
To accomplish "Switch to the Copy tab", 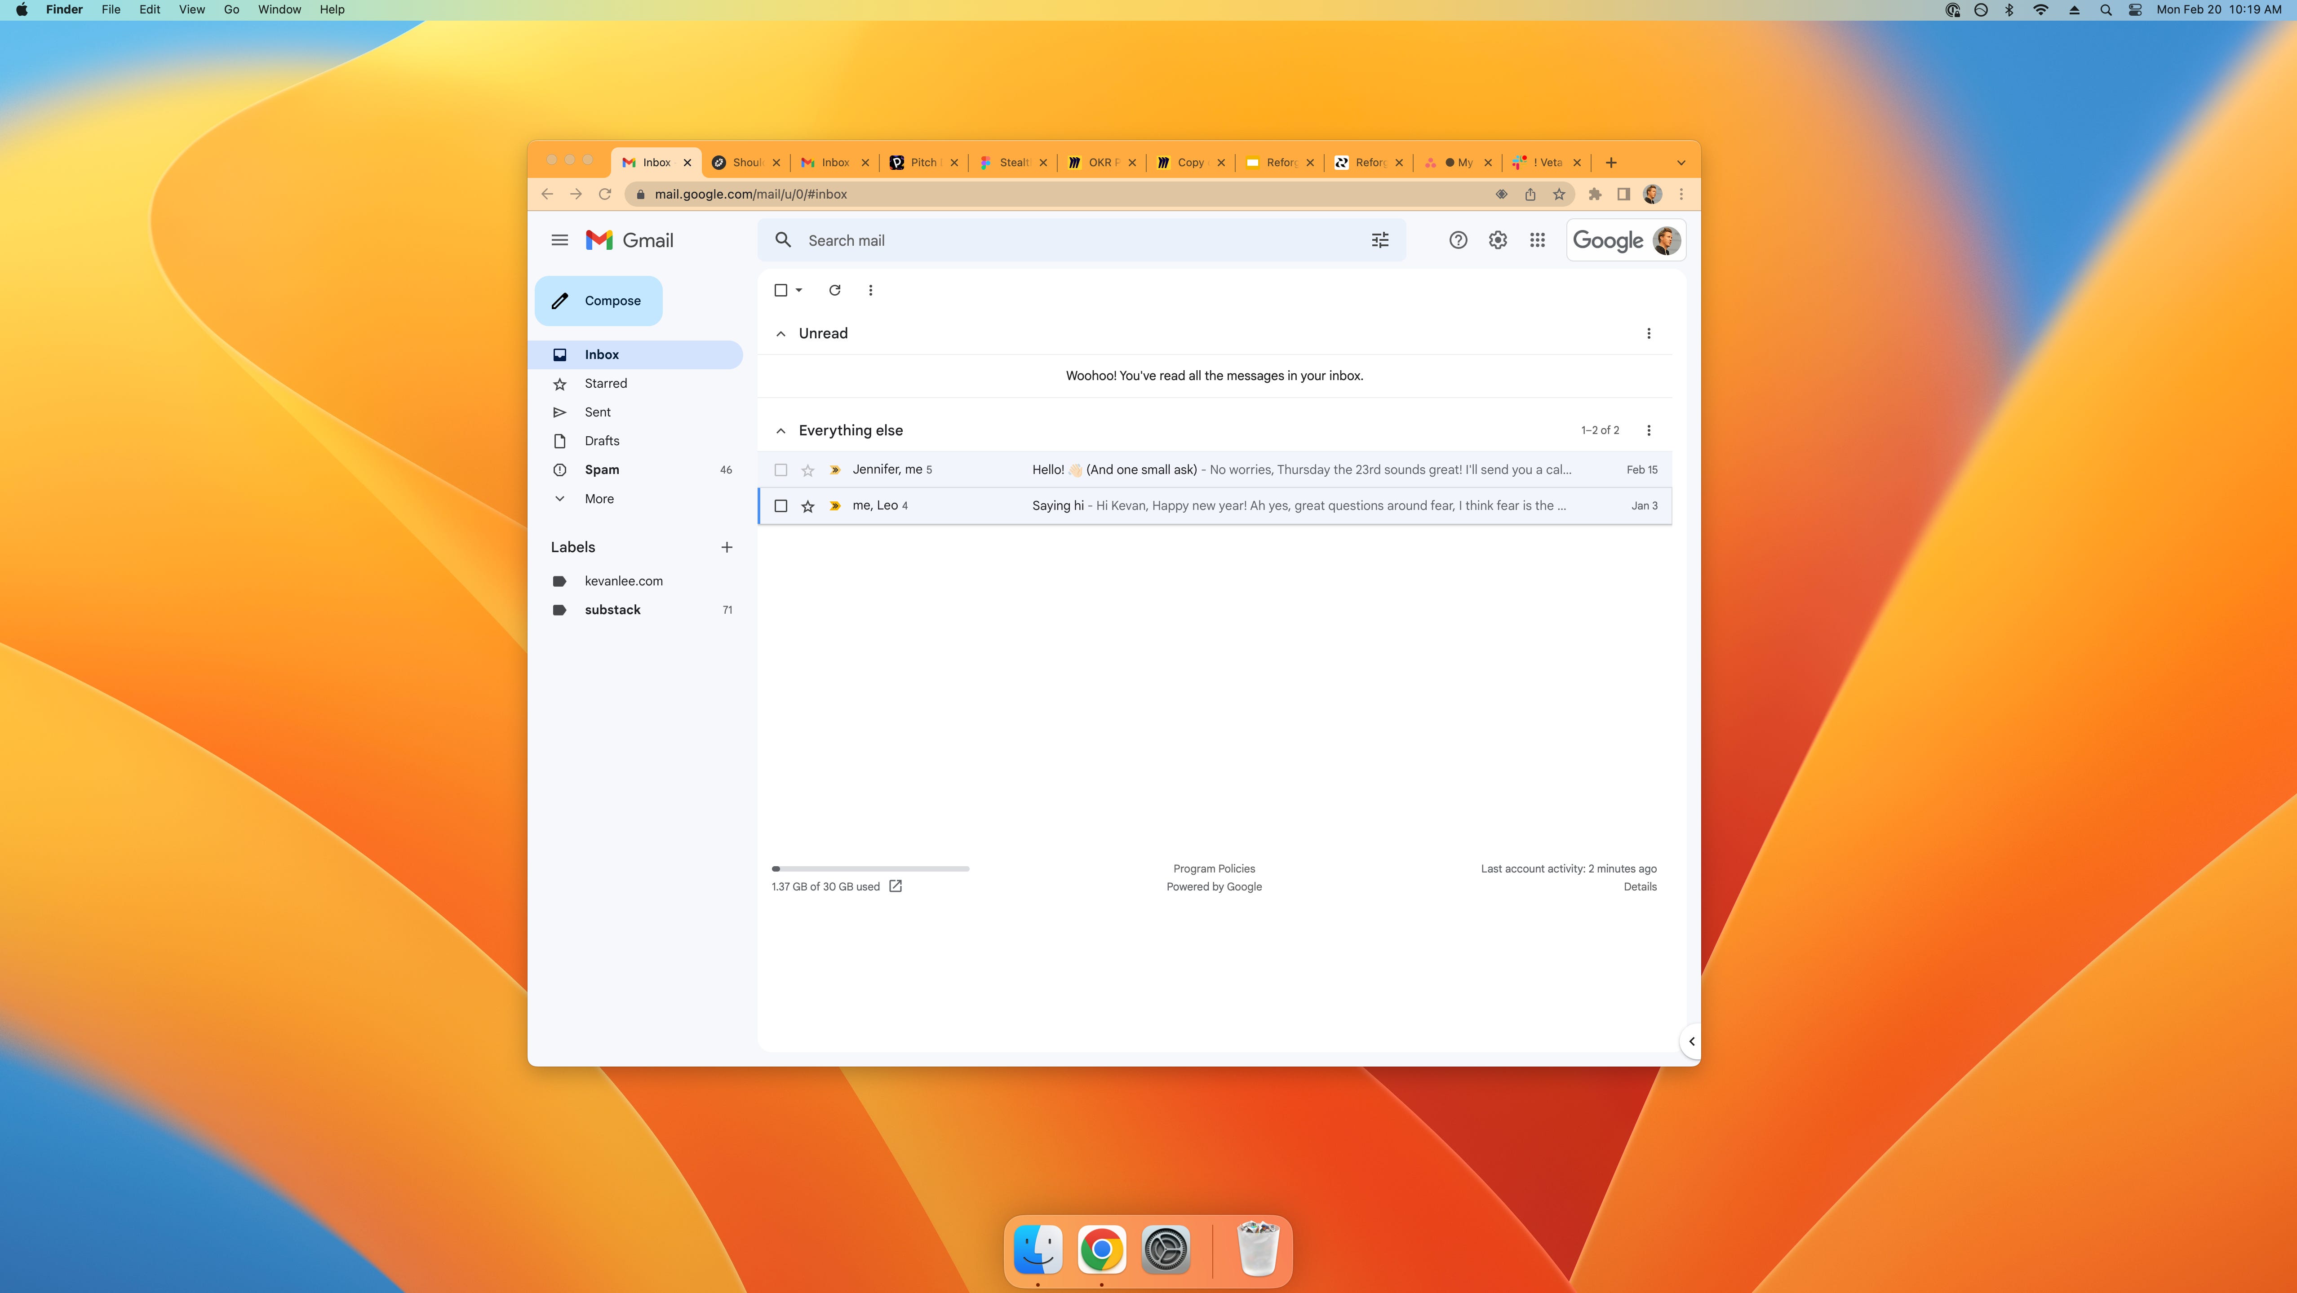I will pos(1189,162).
